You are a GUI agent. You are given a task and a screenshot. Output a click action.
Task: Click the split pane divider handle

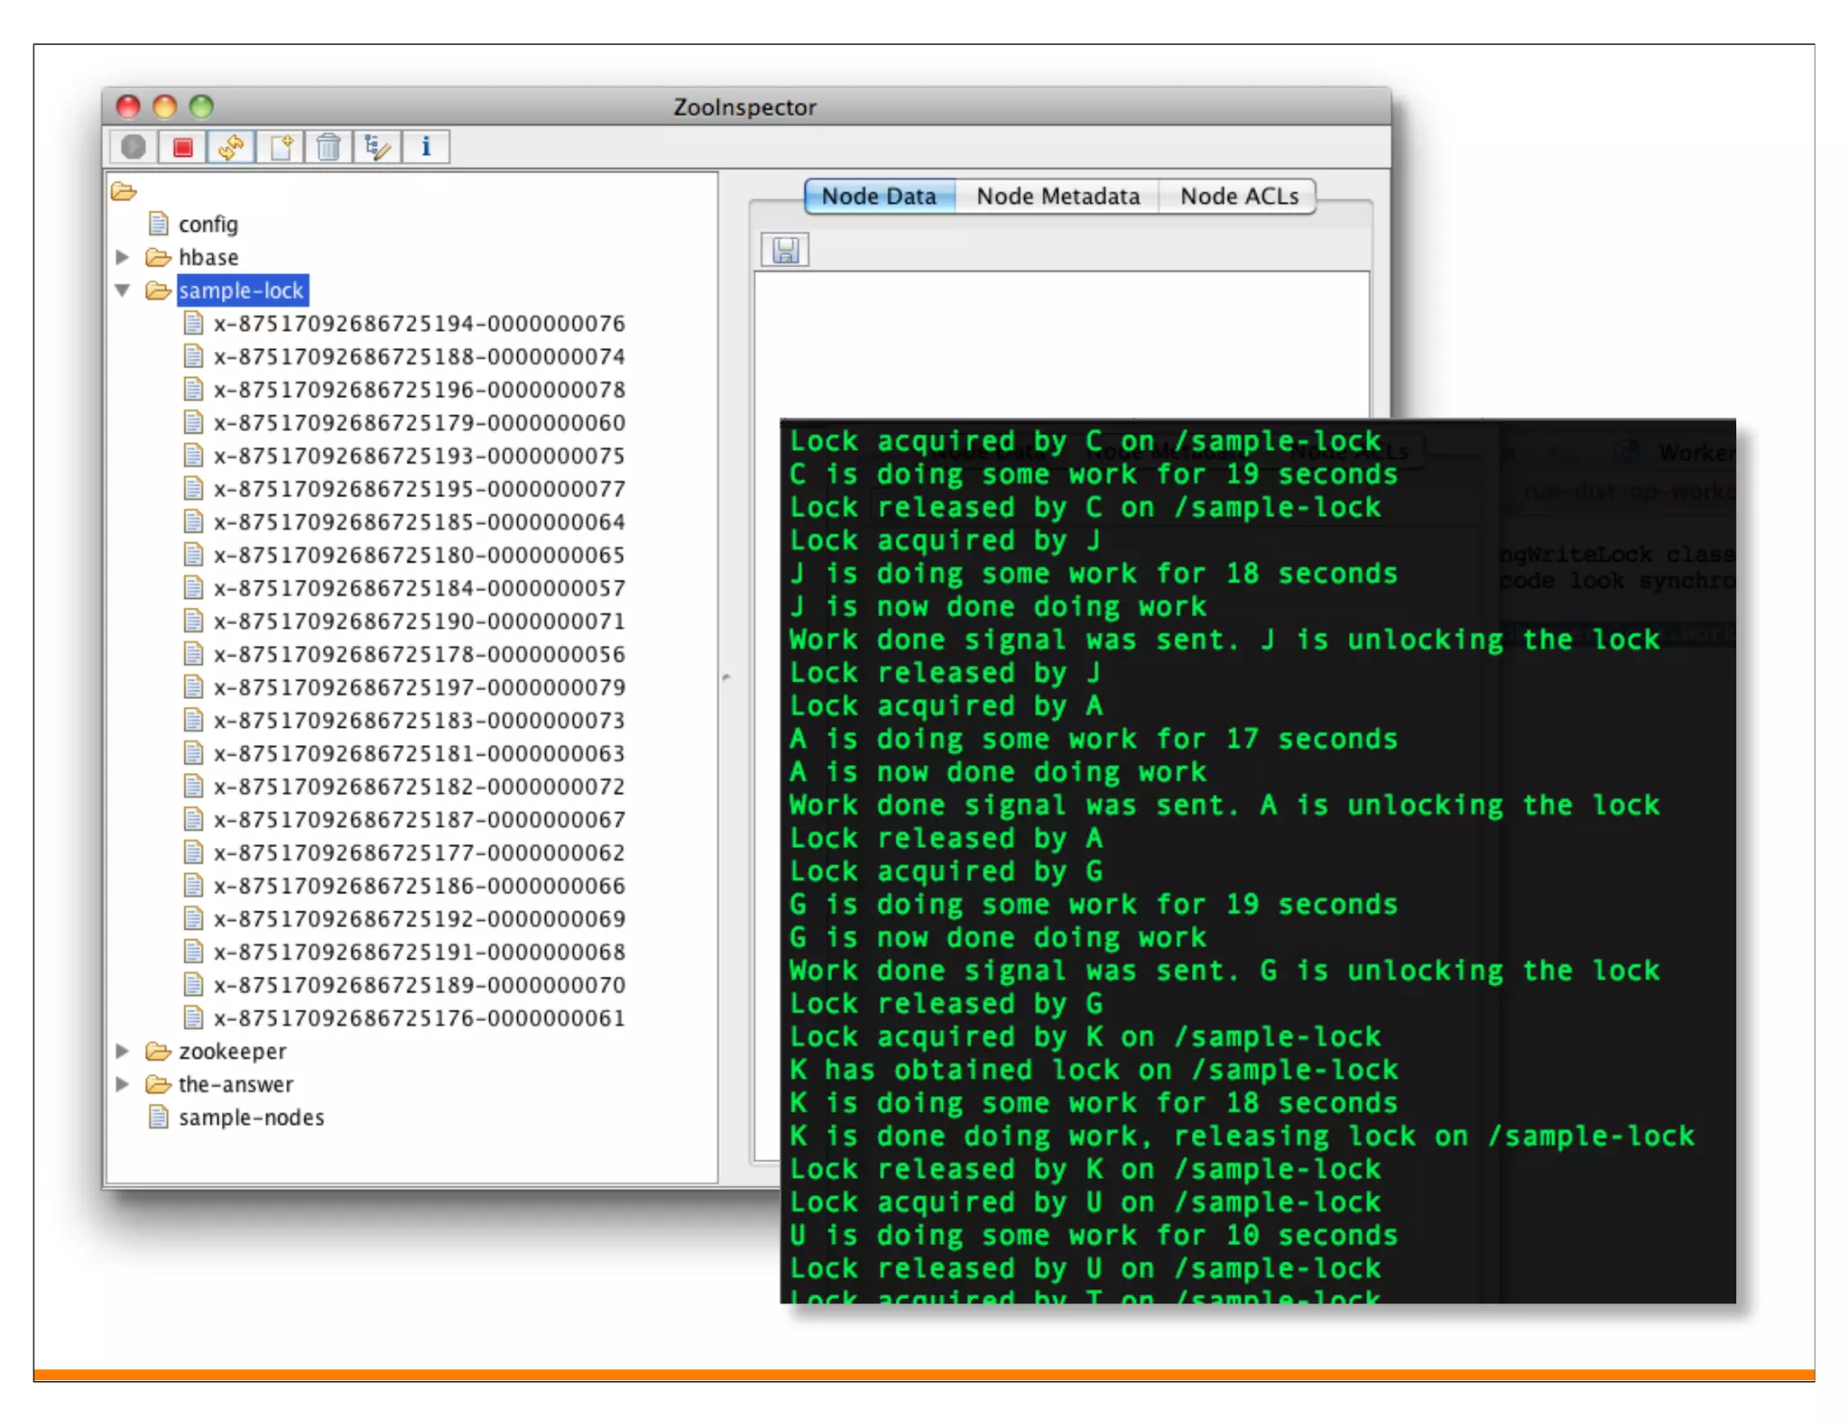pos(726,677)
